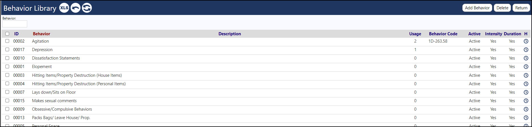Click the refresh icon beside Behavior Library

(87, 8)
